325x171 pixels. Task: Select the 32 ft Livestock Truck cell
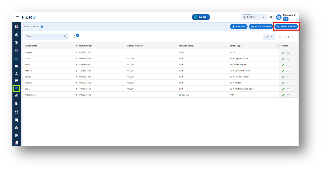tap(239, 77)
